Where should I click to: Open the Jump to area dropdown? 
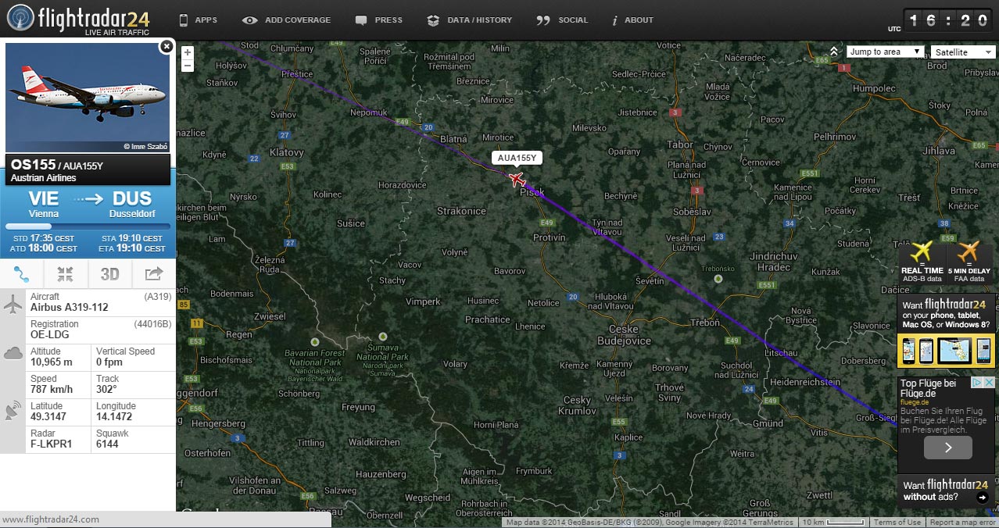pyautogui.click(x=885, y=52)
